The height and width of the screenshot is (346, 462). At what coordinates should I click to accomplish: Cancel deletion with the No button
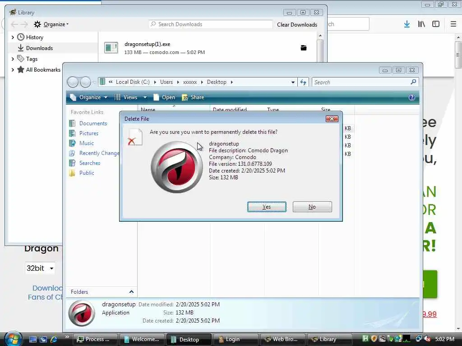(x=312, y=207)
